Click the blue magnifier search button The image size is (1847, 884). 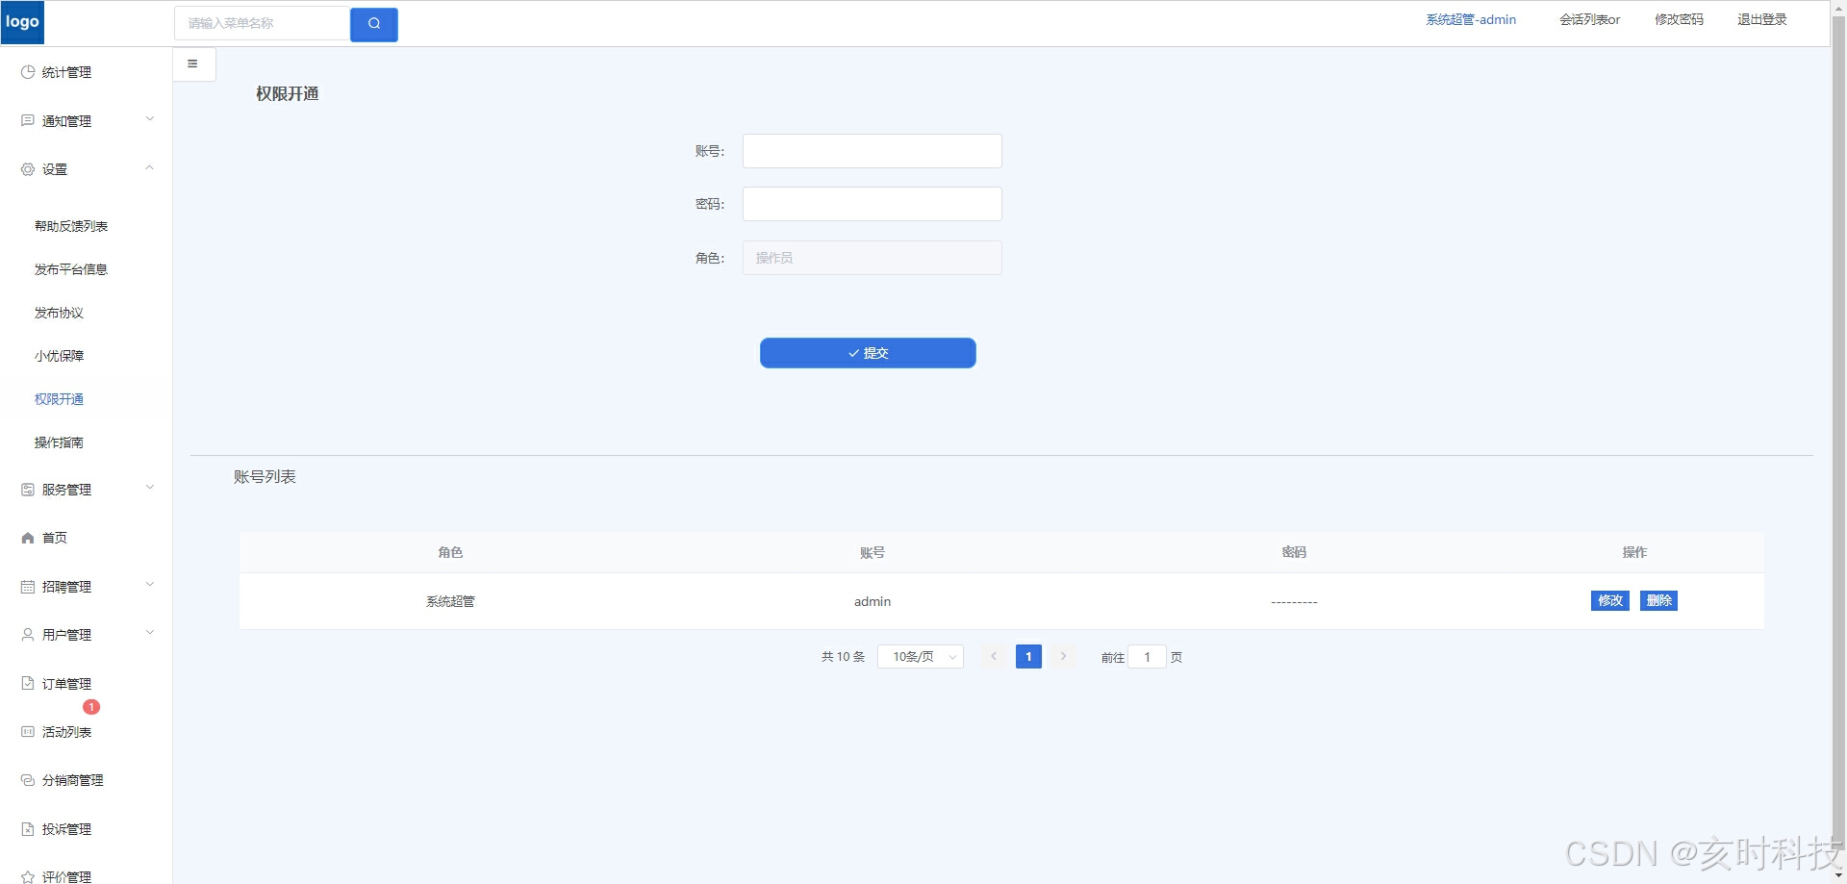[374, 24]
